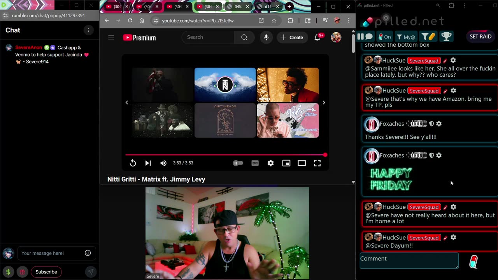This screenshot has height=280, width=498.
Task: Click the video progress bar
Action: [225, 155]
